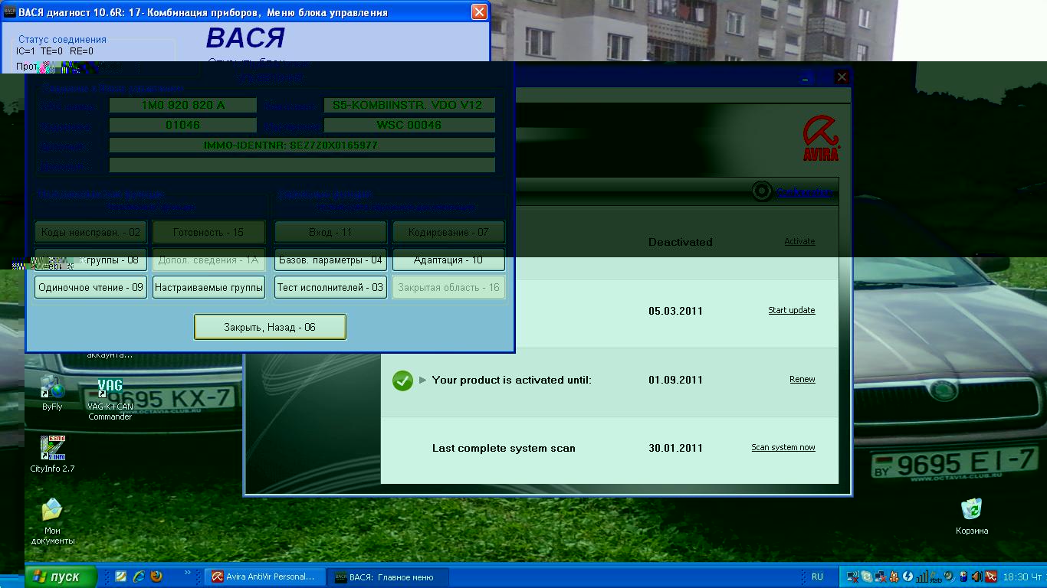The height and width of the screenshot is (588, 1047).
Task: Launch the CityInfo 2.7 shortcut
Action: pos(52,448)
